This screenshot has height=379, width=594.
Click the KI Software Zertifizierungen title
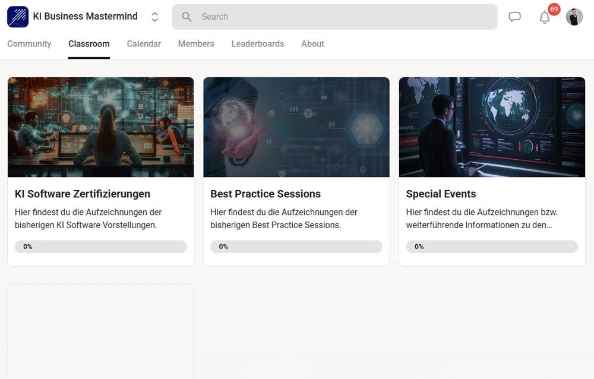83,194
